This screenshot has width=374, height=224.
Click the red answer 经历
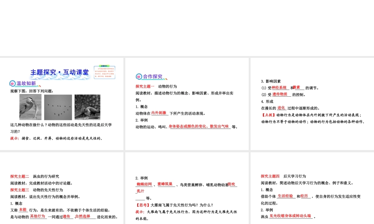coord(304,196)
